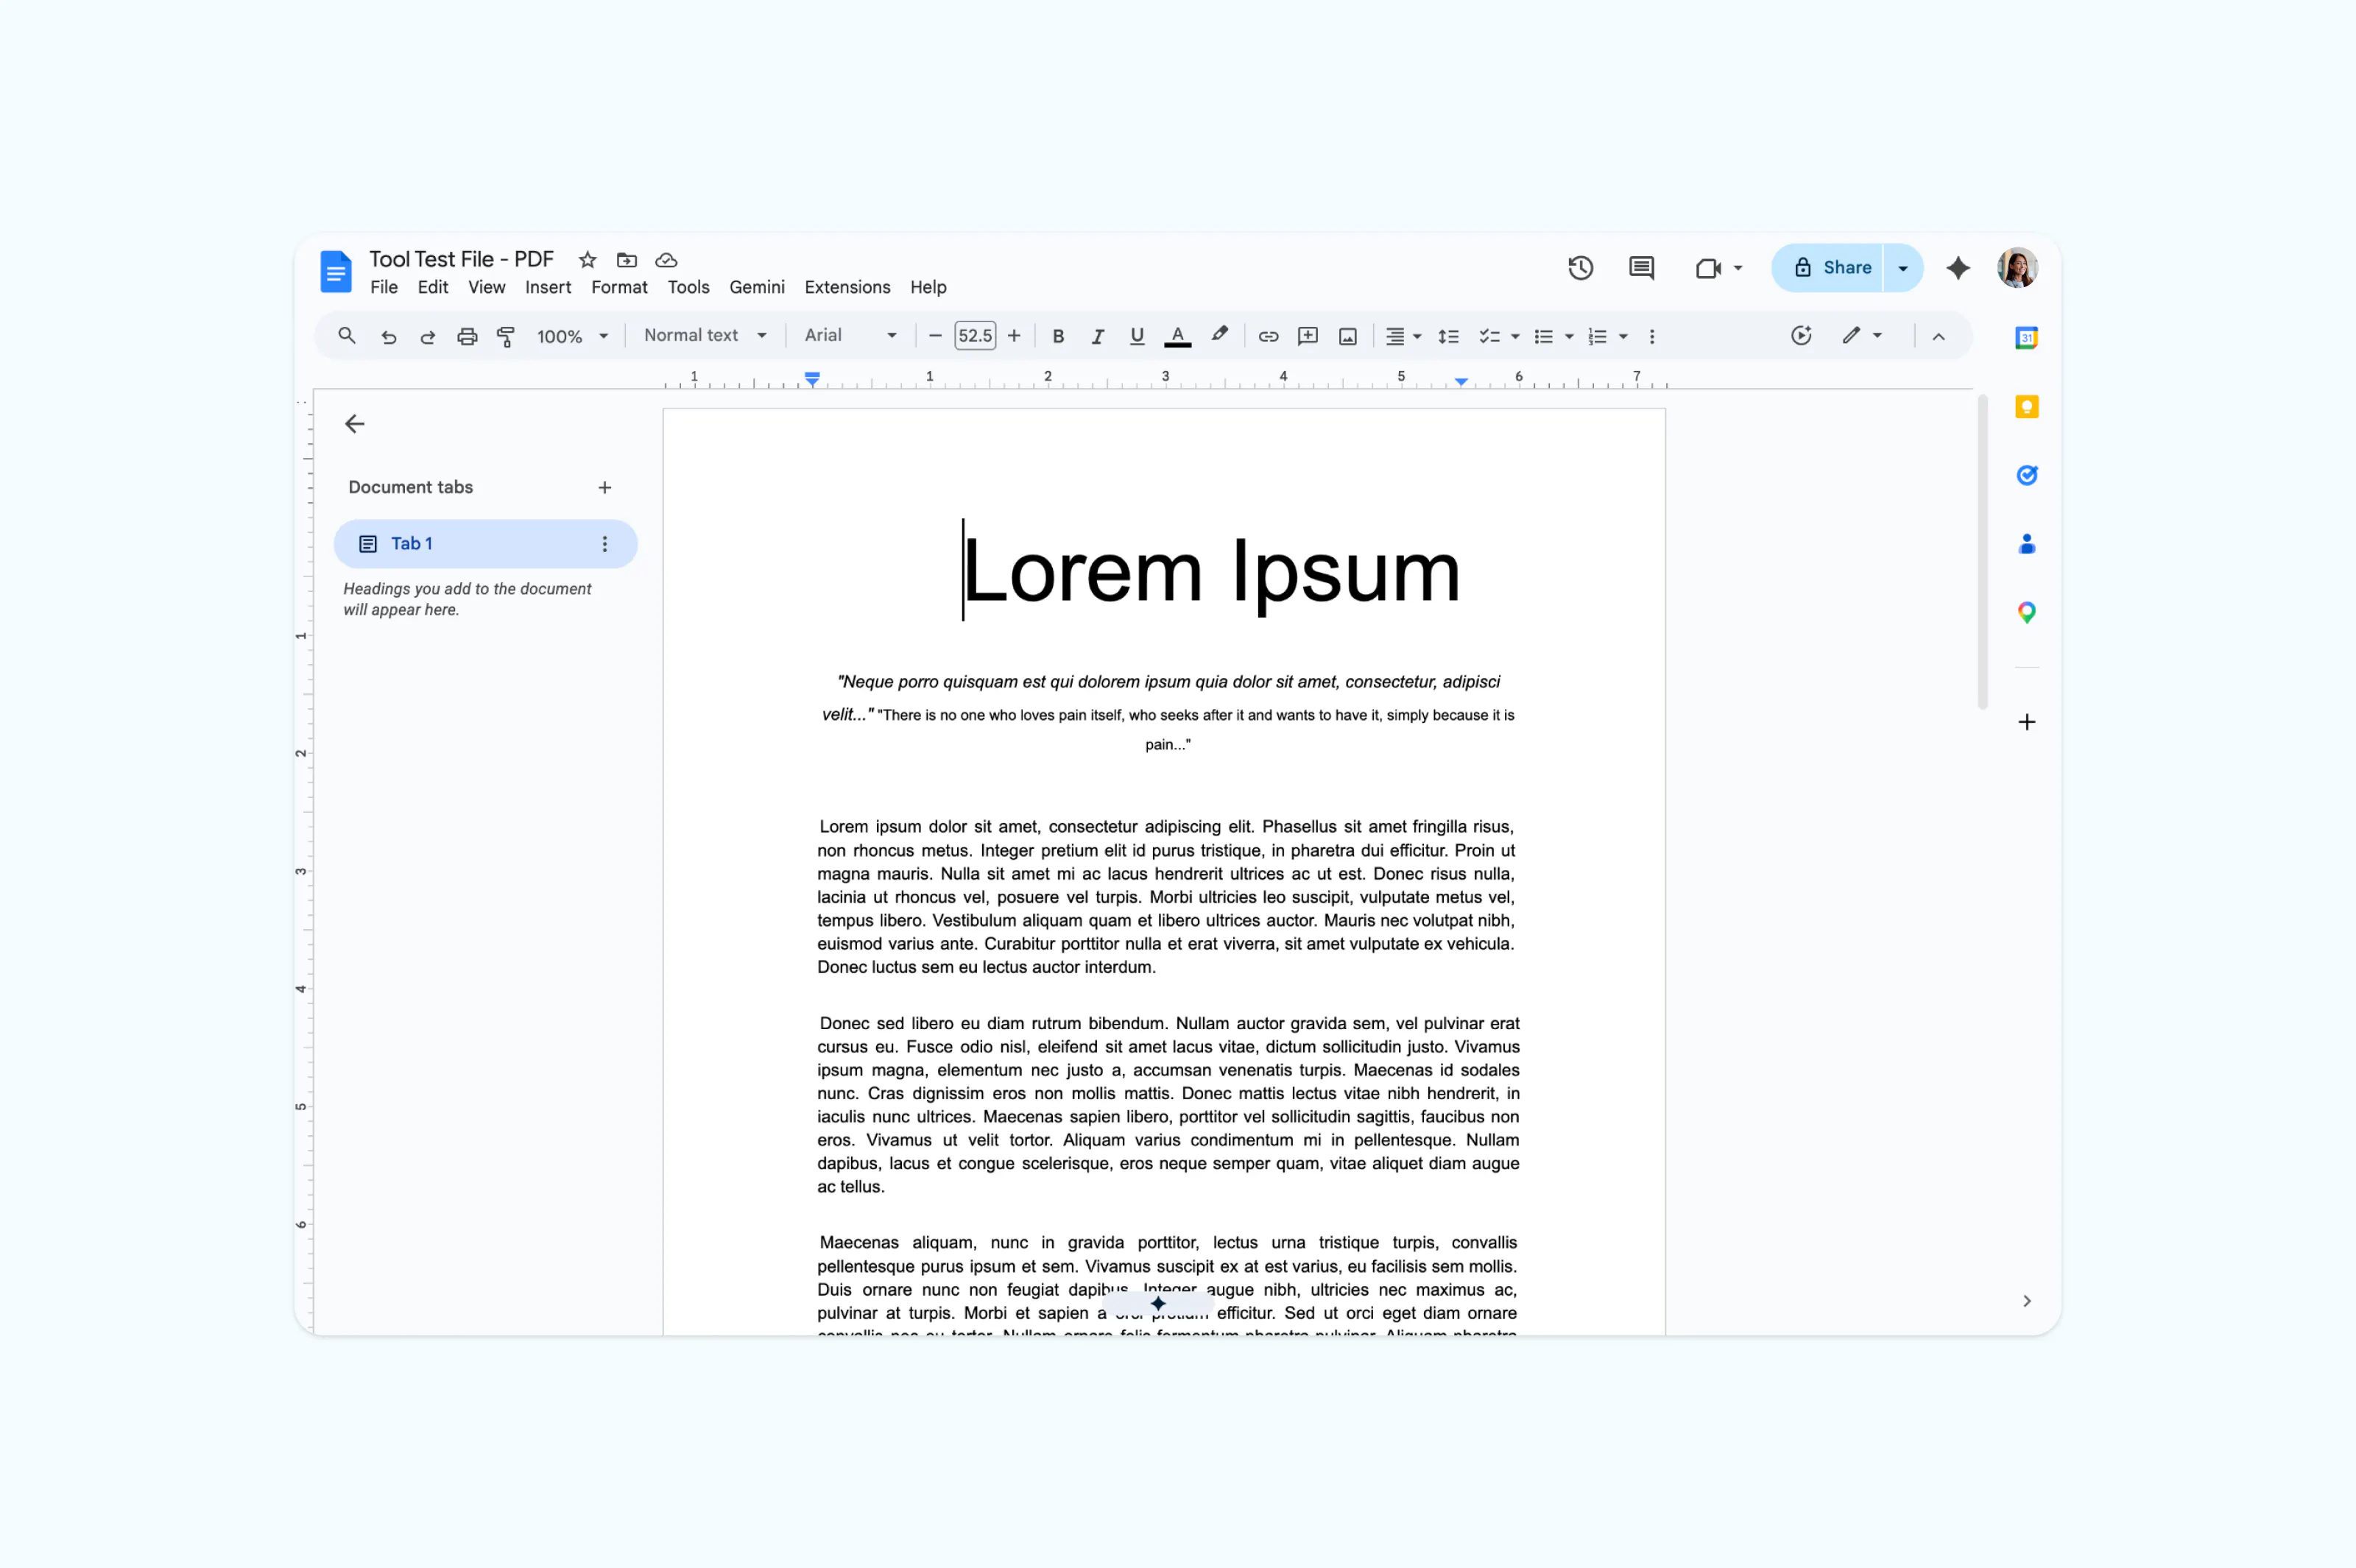Open line and paragraph spacing
Image resolution: width=2356 pixels, height=1568 pixels.
coord(1448,337)
